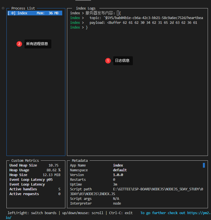The height and width of the screenshot is (220, 211).
Task: Click the 'Metadata' panel title
Action: [x=80, y=160]
